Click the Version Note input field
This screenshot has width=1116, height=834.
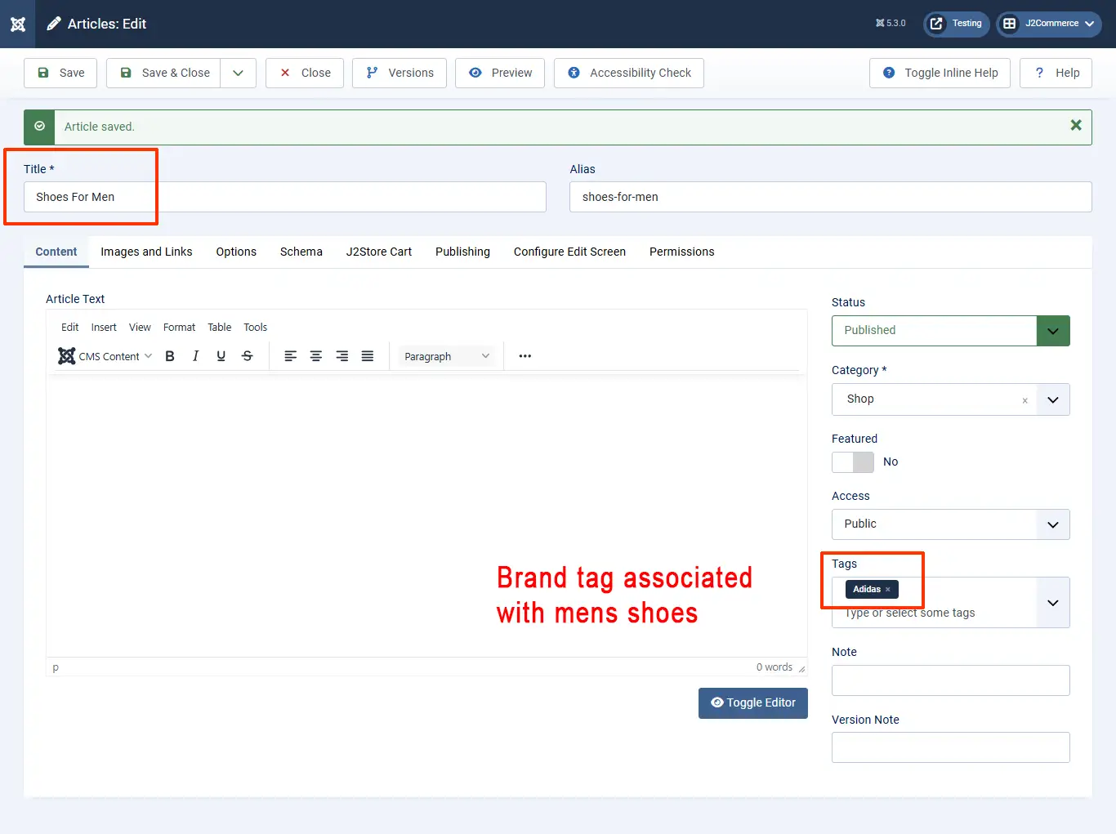pos(950,747)
